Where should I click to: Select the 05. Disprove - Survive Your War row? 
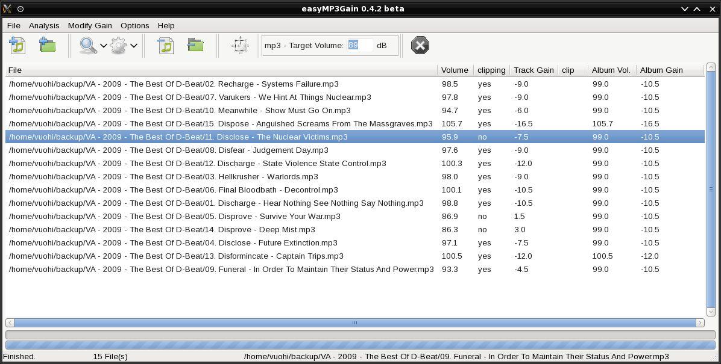tap(355, 216)
